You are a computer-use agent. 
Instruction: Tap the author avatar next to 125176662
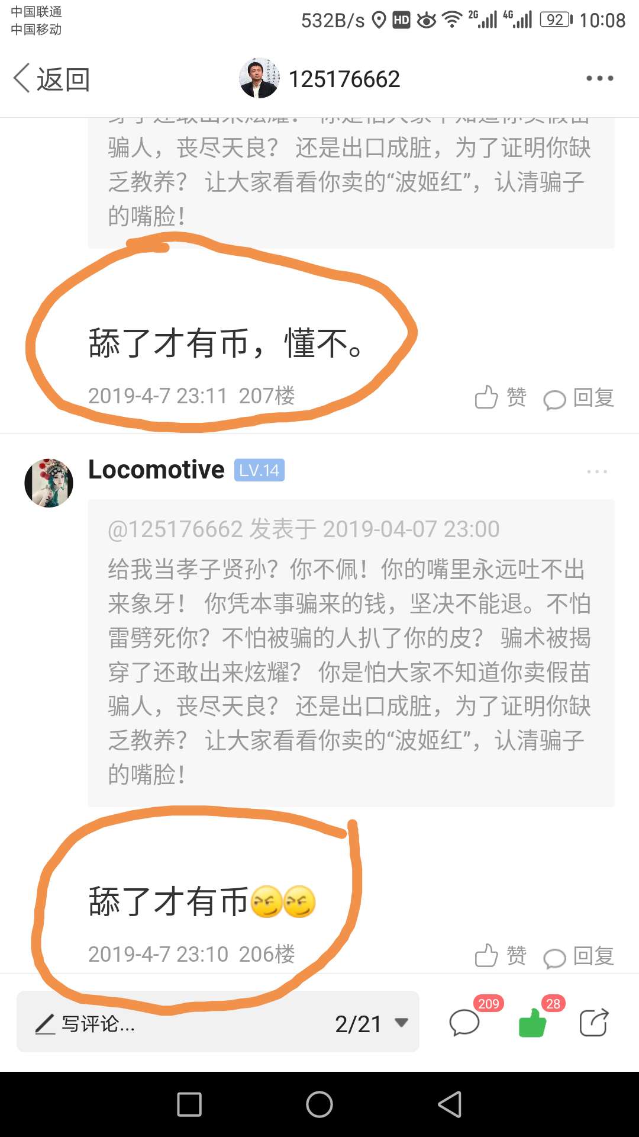pyautogui.click(x=259, y=78)
